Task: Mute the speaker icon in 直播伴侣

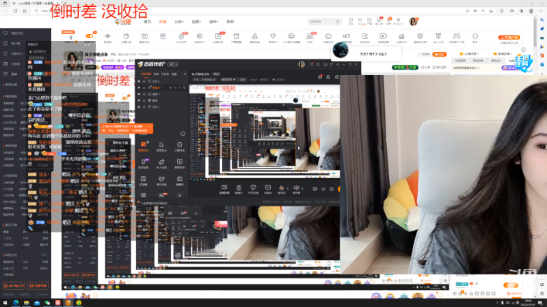Action: pos(296,188)
